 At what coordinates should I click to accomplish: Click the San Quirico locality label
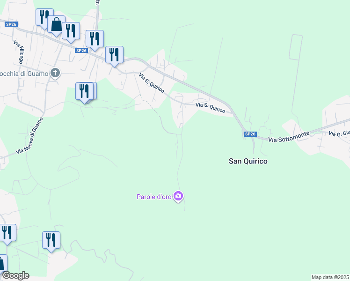coord(248,161)
